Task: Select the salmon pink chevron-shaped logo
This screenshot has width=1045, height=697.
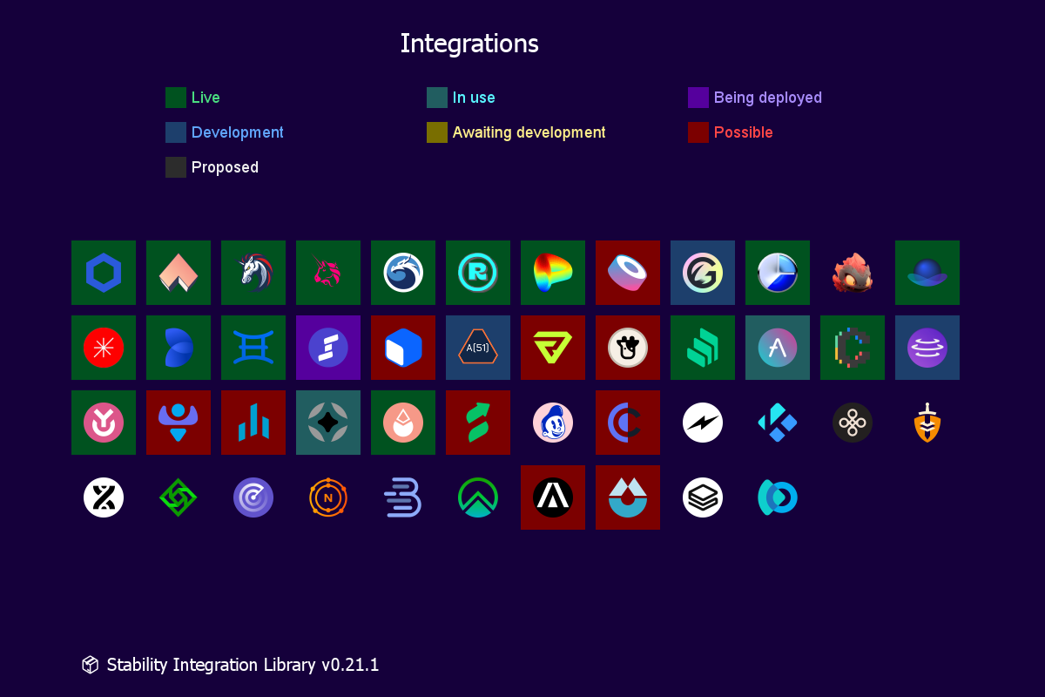Action: 179,273
